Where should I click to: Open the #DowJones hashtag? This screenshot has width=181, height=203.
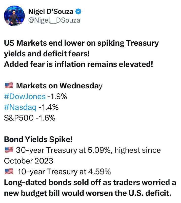pyautogui.click(x=25, y=96)
